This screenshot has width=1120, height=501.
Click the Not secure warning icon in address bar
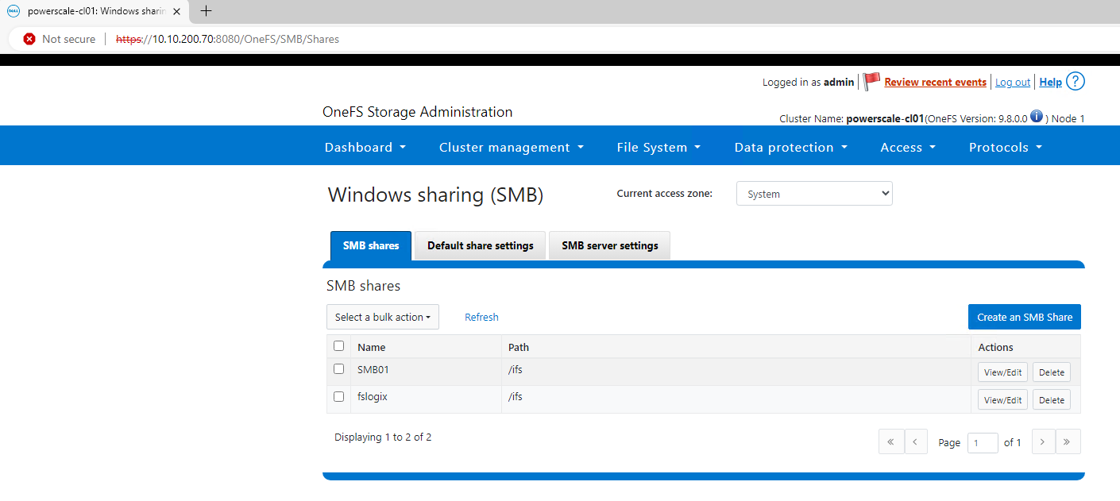29,38
